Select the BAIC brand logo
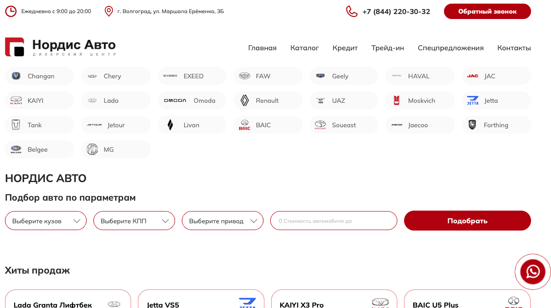The width and height of the screenshot is (551, 308). click(244, 125)
